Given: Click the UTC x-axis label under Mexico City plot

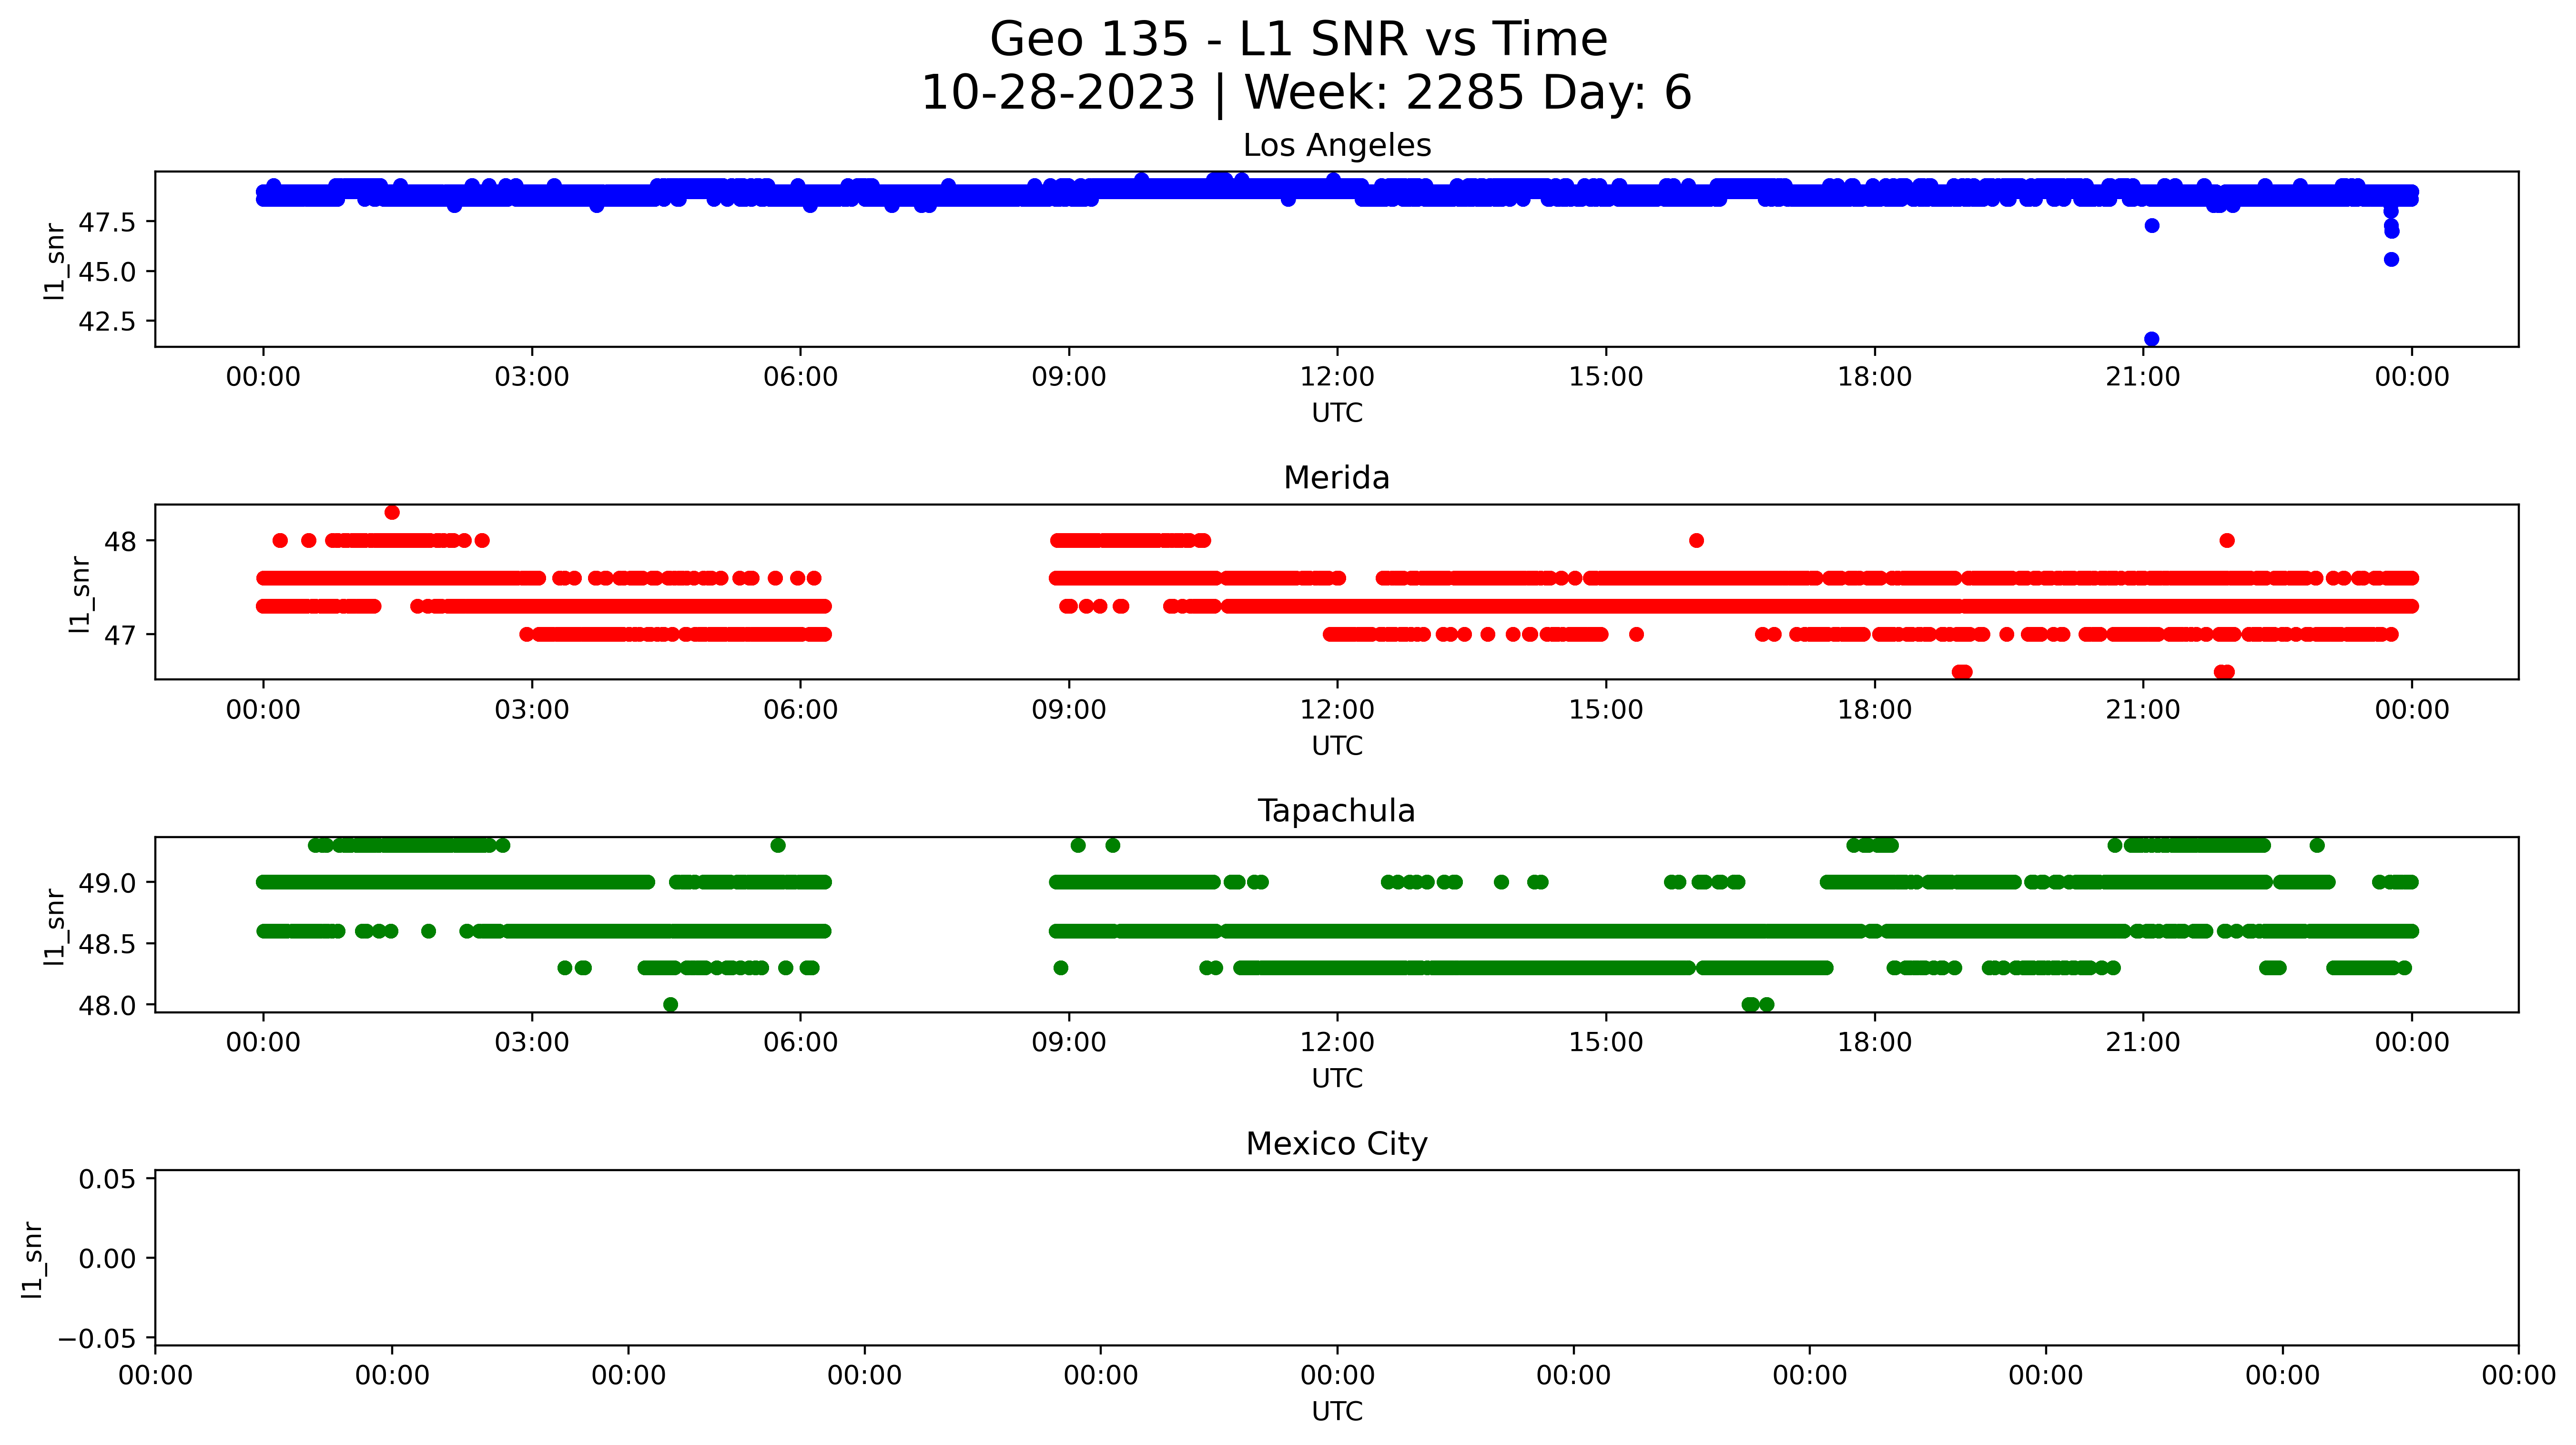Looking at the screenshot, I should coord(1337,1412).
